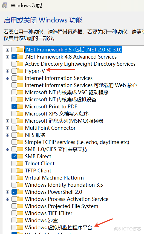This screenshot has width=144, height=234.
Task: Expand the Hyper-V tree node
Action: click(x=7, y=71)
